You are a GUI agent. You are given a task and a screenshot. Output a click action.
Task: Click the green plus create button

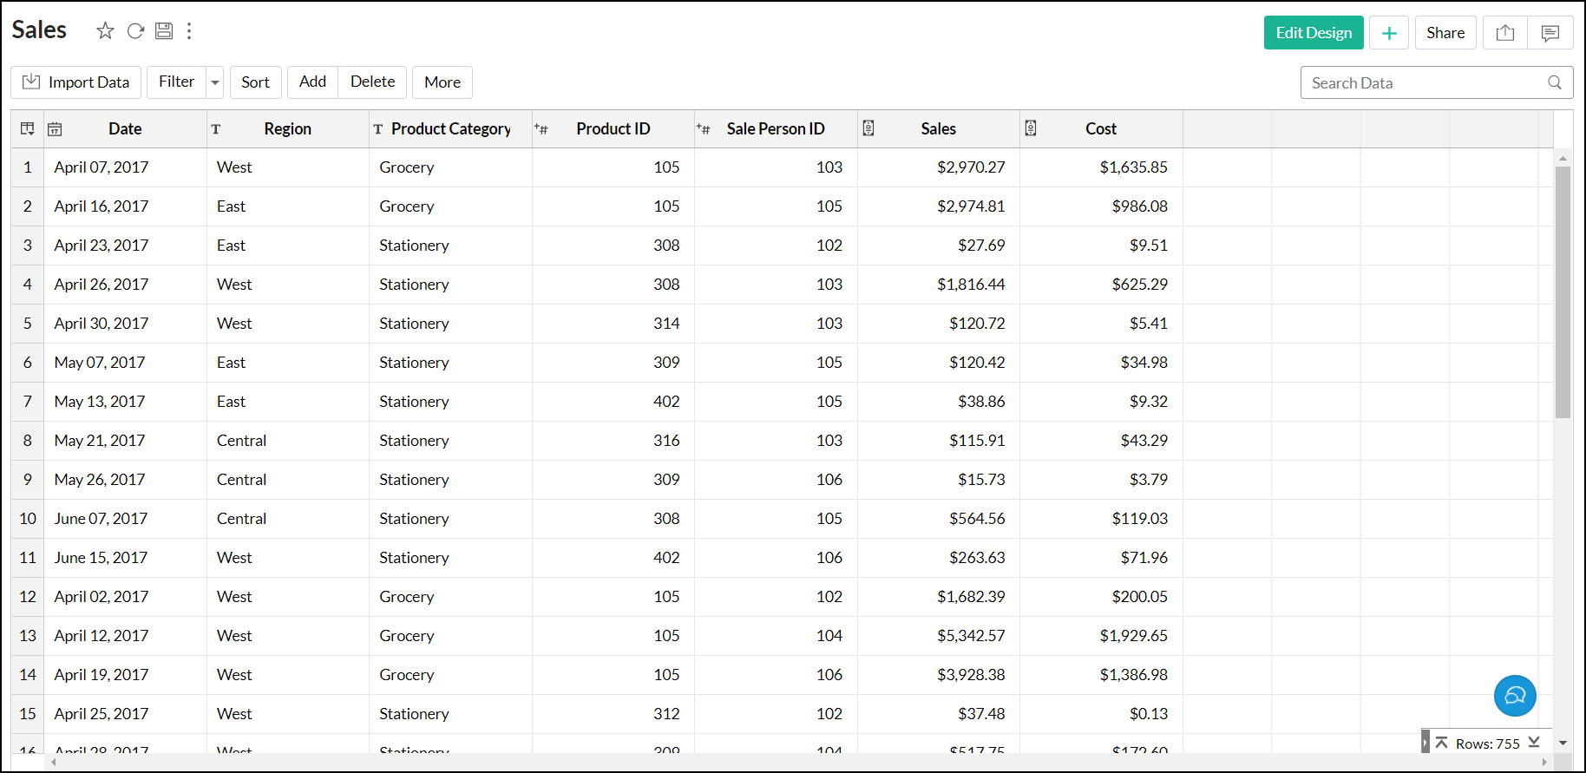click(x=1389, y=33)
